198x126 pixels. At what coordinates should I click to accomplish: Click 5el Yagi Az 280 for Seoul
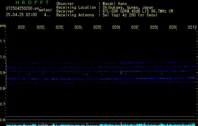click(x=130, y=15)
